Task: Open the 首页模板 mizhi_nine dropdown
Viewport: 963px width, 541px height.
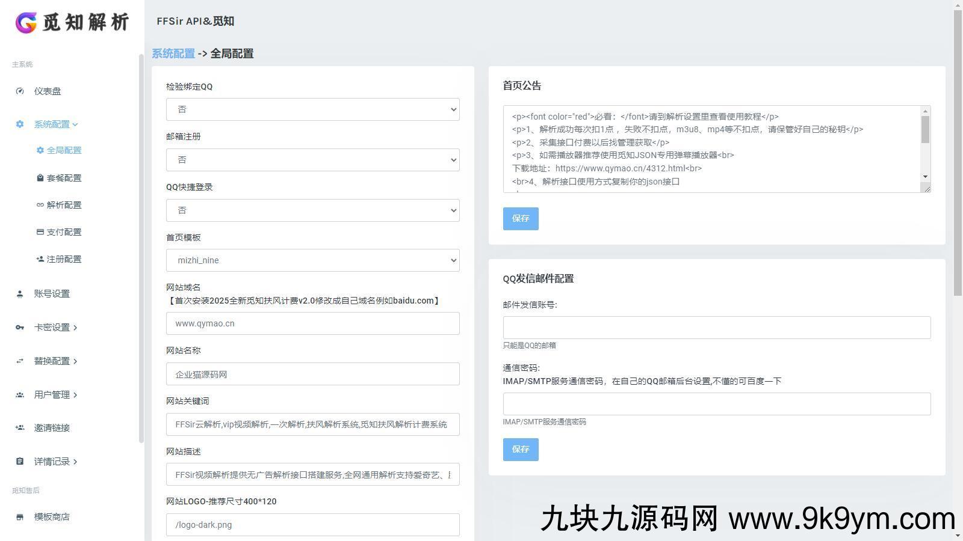Action: (x=312, y=260)
